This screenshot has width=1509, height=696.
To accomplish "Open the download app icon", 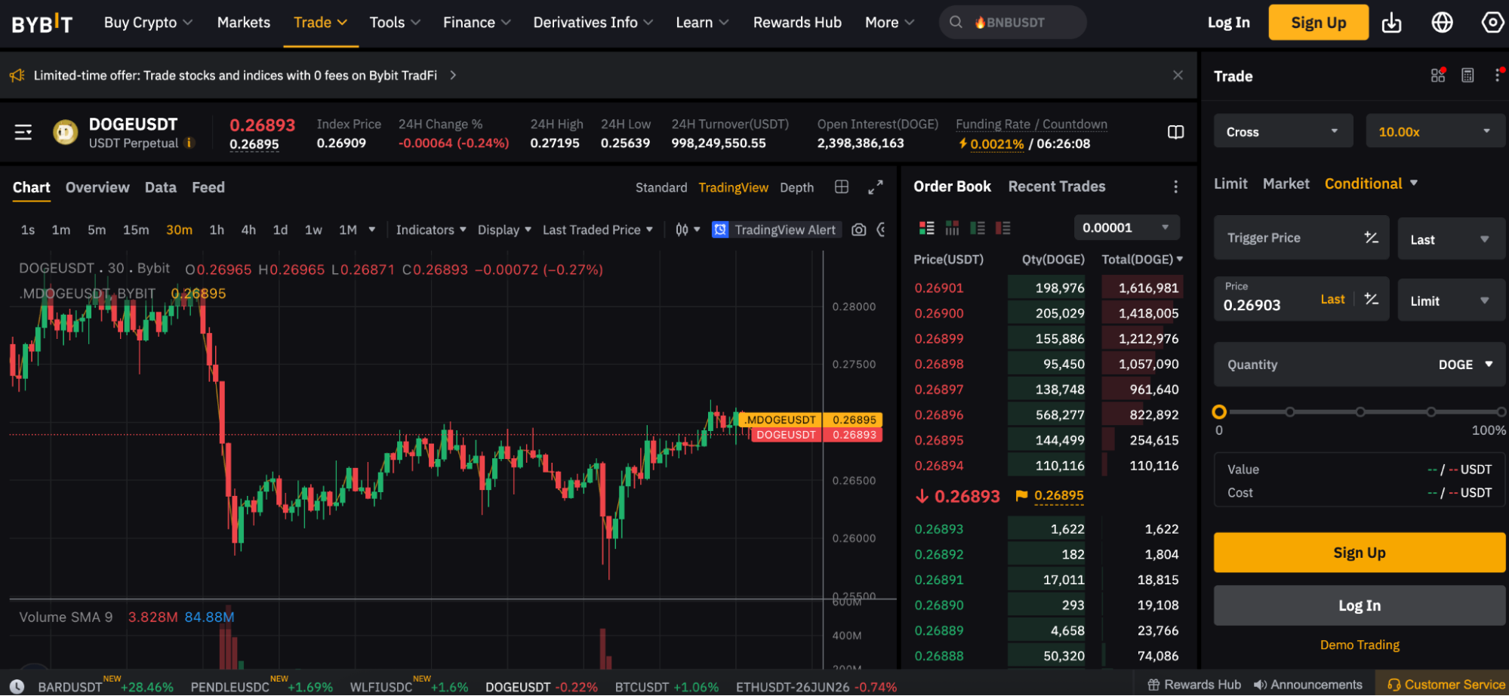I will pos(1391,23).
